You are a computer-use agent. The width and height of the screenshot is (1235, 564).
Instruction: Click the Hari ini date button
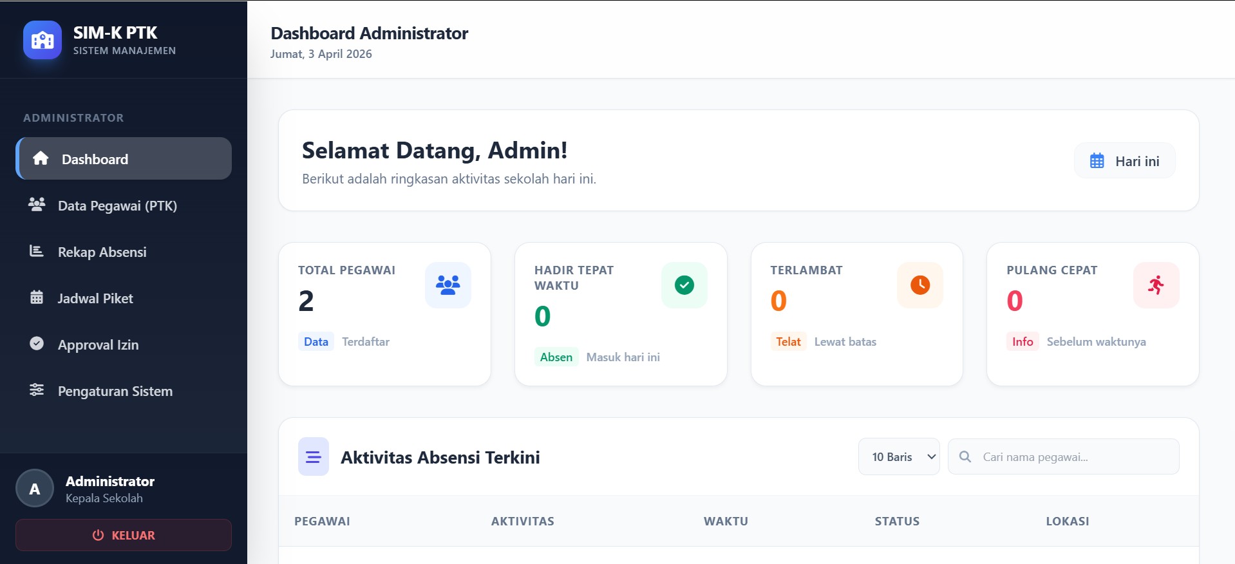(x=1124, y=161)
